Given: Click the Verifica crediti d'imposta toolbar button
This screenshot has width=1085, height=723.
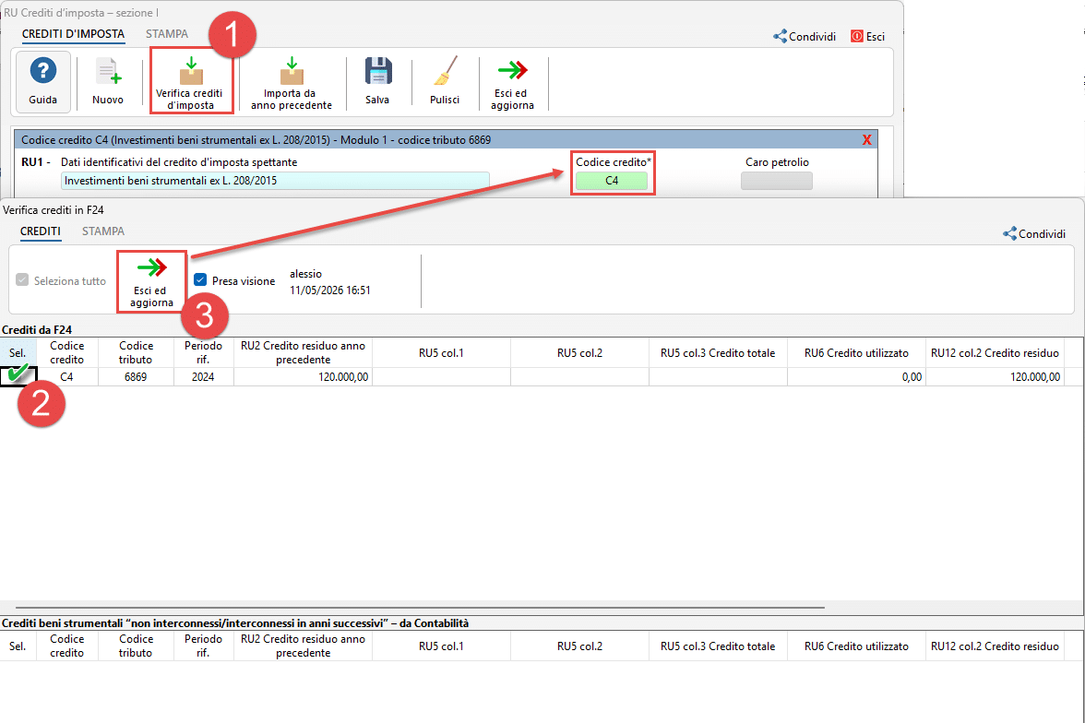Looking at the screenshot, I should (x=192, y=82).
